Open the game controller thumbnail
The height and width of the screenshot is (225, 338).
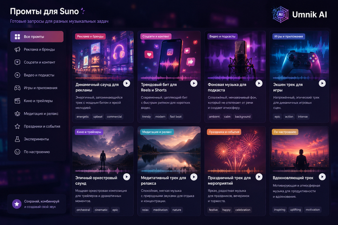299,56
